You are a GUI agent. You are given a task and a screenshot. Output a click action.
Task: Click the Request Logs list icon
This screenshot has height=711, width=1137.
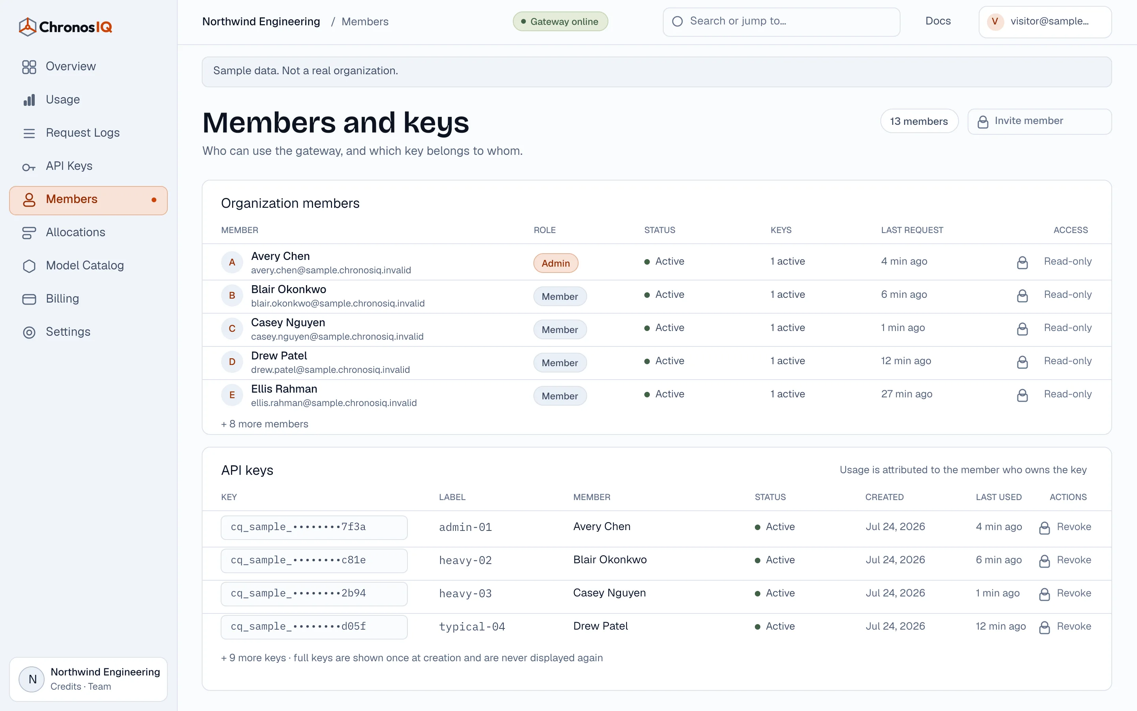29,133
